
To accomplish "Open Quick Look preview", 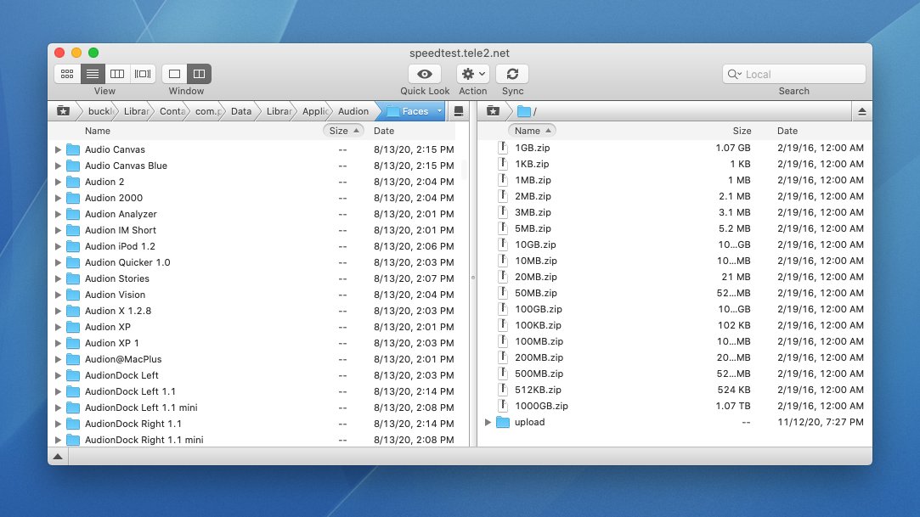I will (425, 74).
